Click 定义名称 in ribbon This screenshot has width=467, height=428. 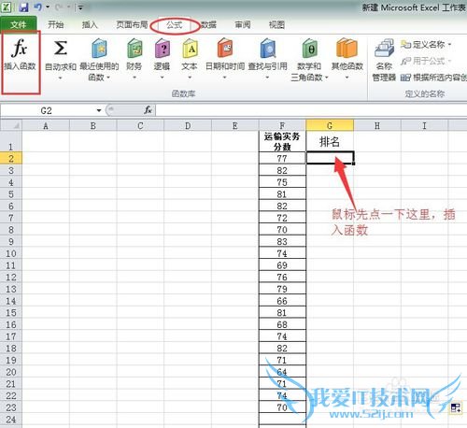426,45
